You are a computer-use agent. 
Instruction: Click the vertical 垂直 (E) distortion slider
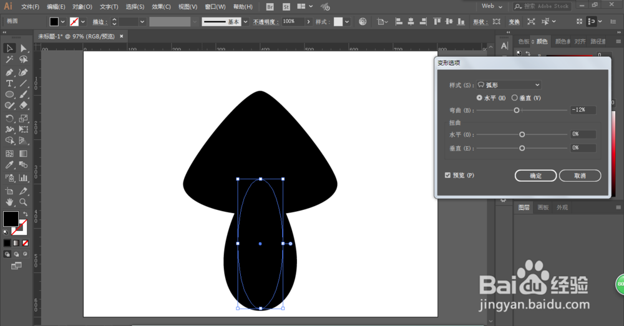[522, 148]
